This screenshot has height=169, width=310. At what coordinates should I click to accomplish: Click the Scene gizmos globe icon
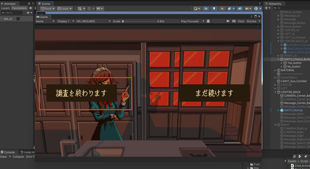(256, 9)
